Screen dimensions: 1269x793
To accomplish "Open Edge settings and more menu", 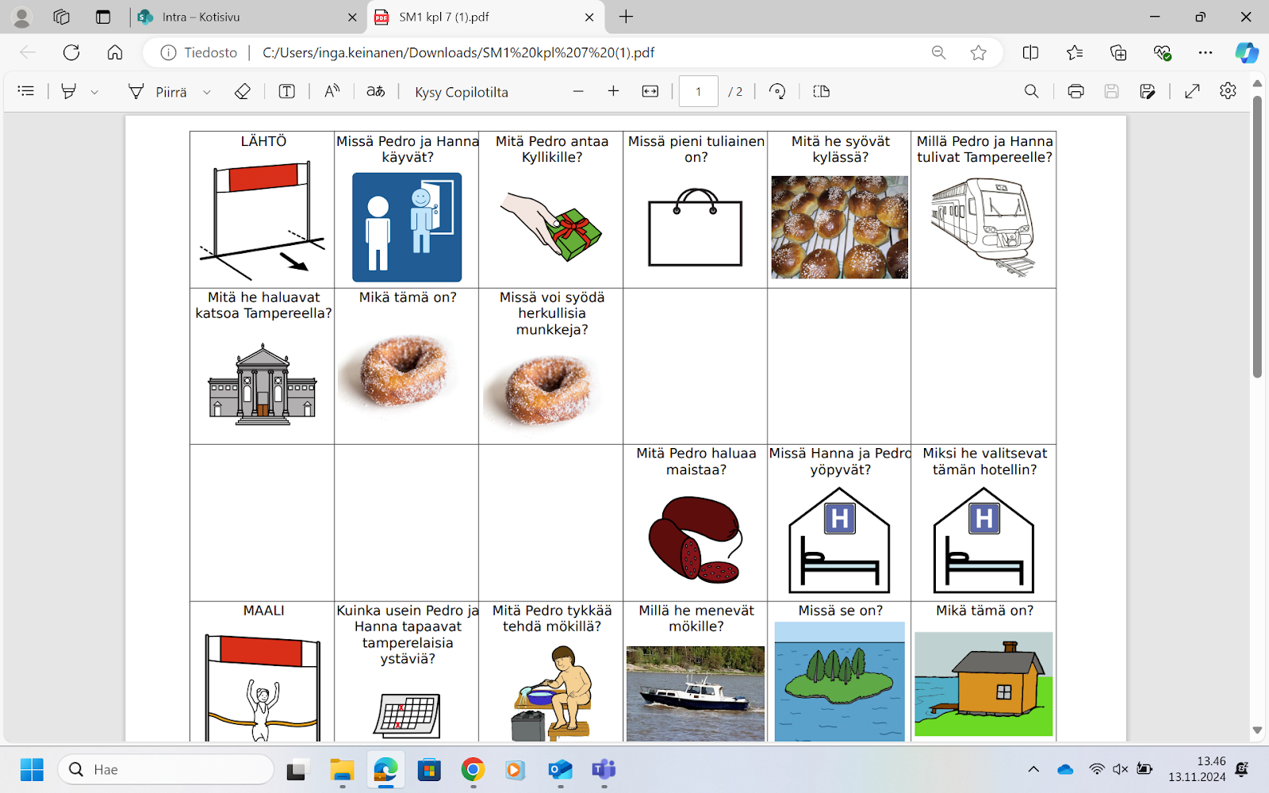I will 1206,52.
